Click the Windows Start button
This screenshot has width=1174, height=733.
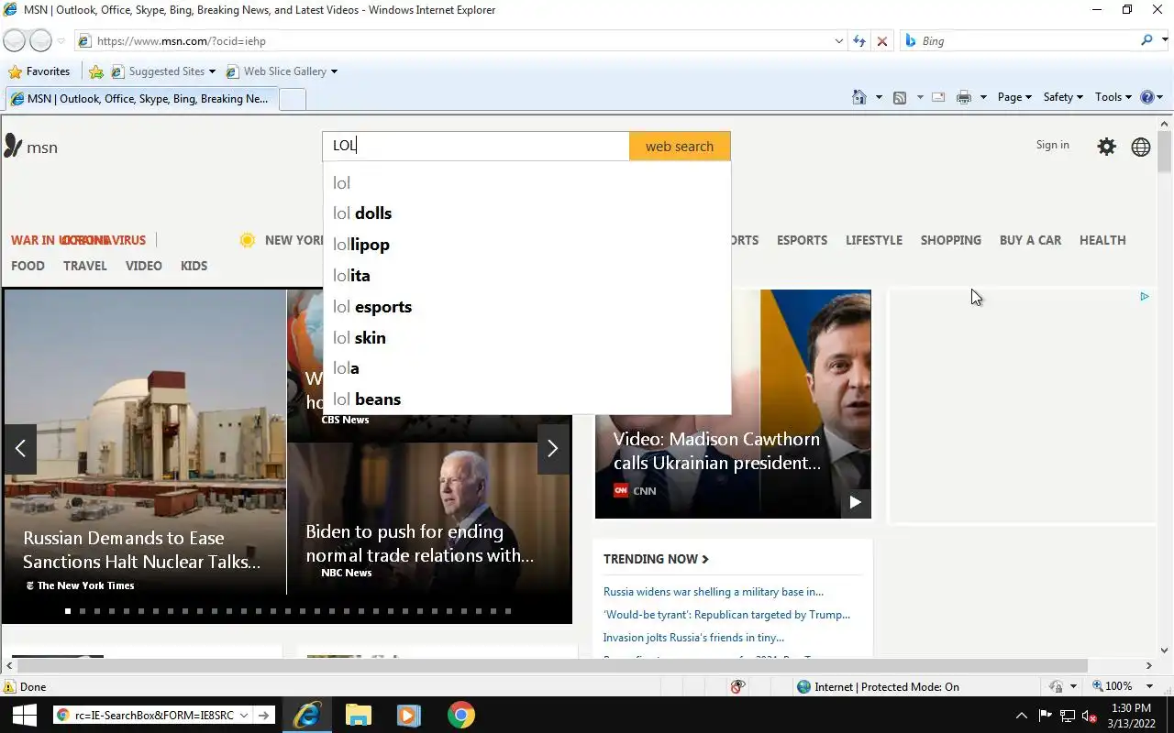[x=24, y=715]
